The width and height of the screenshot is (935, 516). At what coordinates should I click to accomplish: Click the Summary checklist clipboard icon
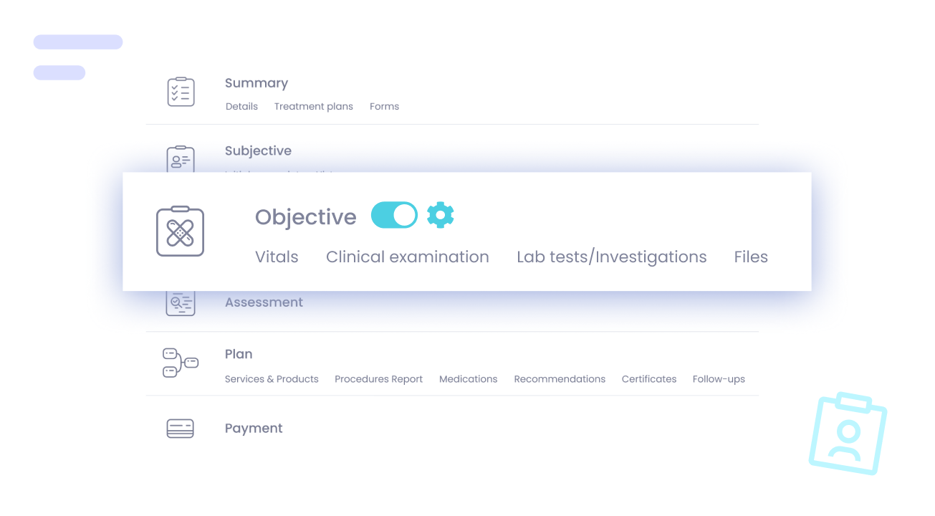(181, 92)
